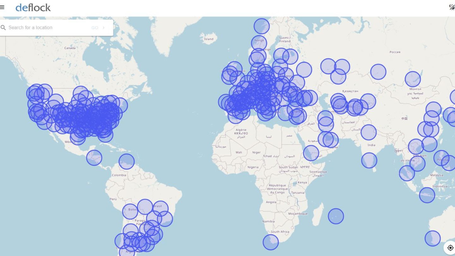Select the cluster circle over Central America
The width and height of the screenshot is (455, 256).
pyautogui.click(x=94, y=158)
